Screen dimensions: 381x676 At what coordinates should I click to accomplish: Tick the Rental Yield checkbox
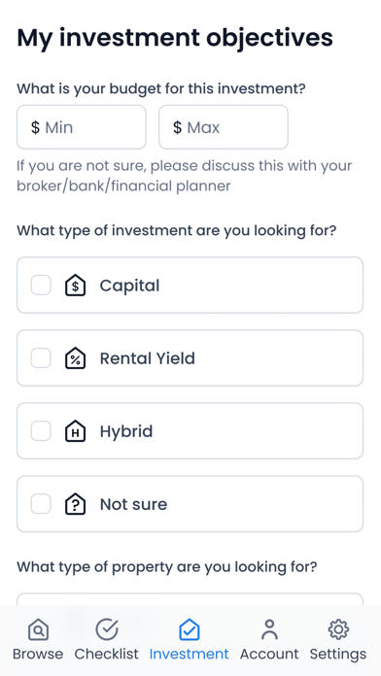[41, 358]
